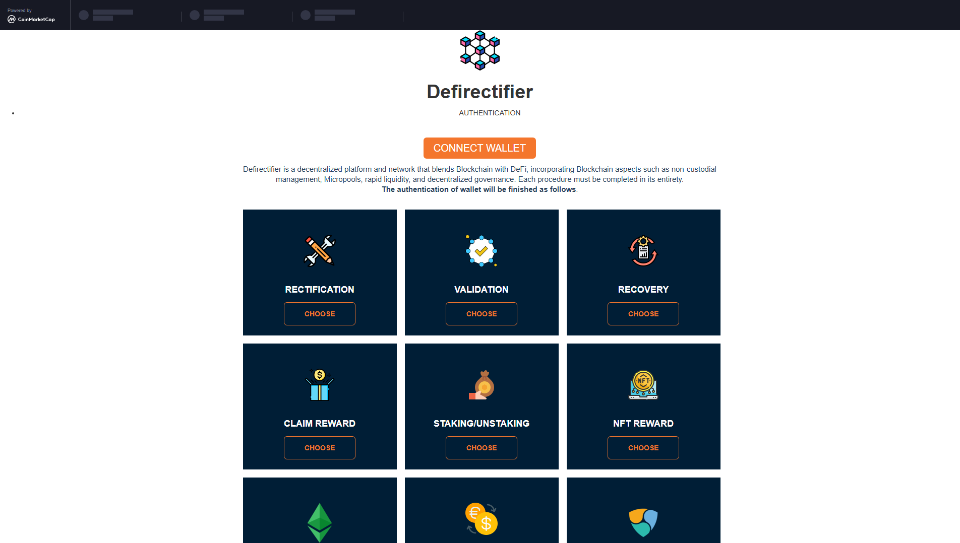Click the third ticker placeholder in top bar
The image size is (960, 543).
pyautogui.click(x=328, y=15)
